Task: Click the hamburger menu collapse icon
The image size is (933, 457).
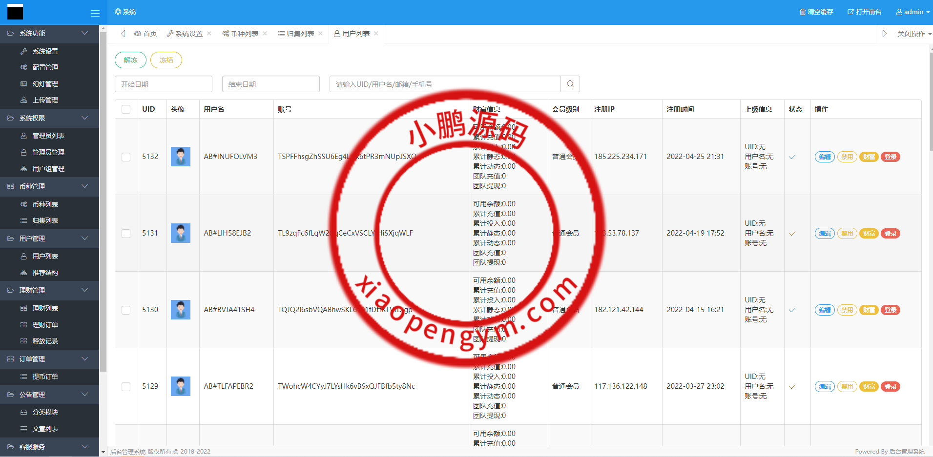Action: [95, 13]
